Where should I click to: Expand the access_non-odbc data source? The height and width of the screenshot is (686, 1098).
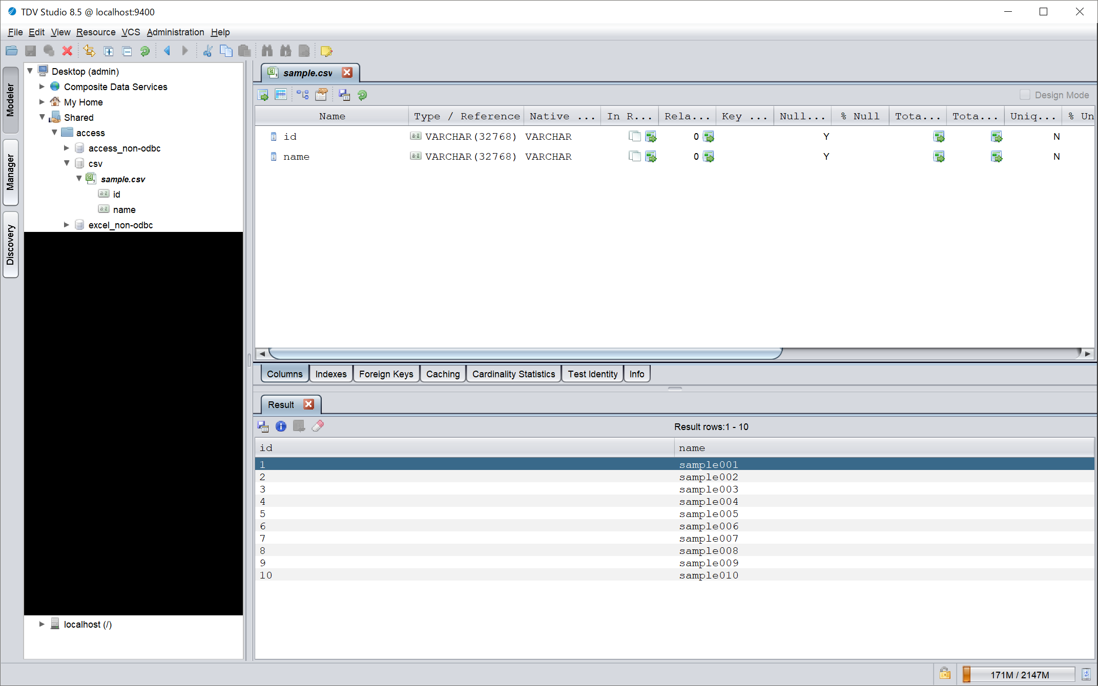[x=67, y=148]
